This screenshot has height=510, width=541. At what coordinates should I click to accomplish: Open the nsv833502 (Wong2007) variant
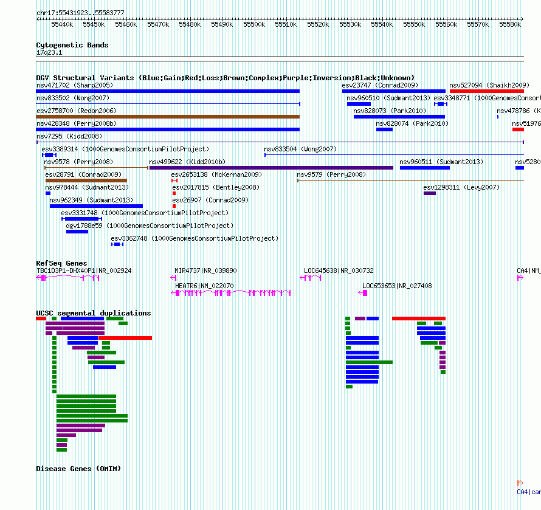73,98
